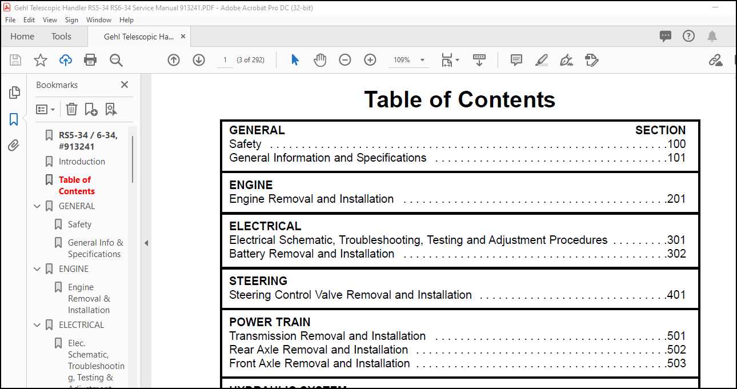Go to the Safety bookmark
The width and height of the screenshot is (737, 389).
click(79, 224)
